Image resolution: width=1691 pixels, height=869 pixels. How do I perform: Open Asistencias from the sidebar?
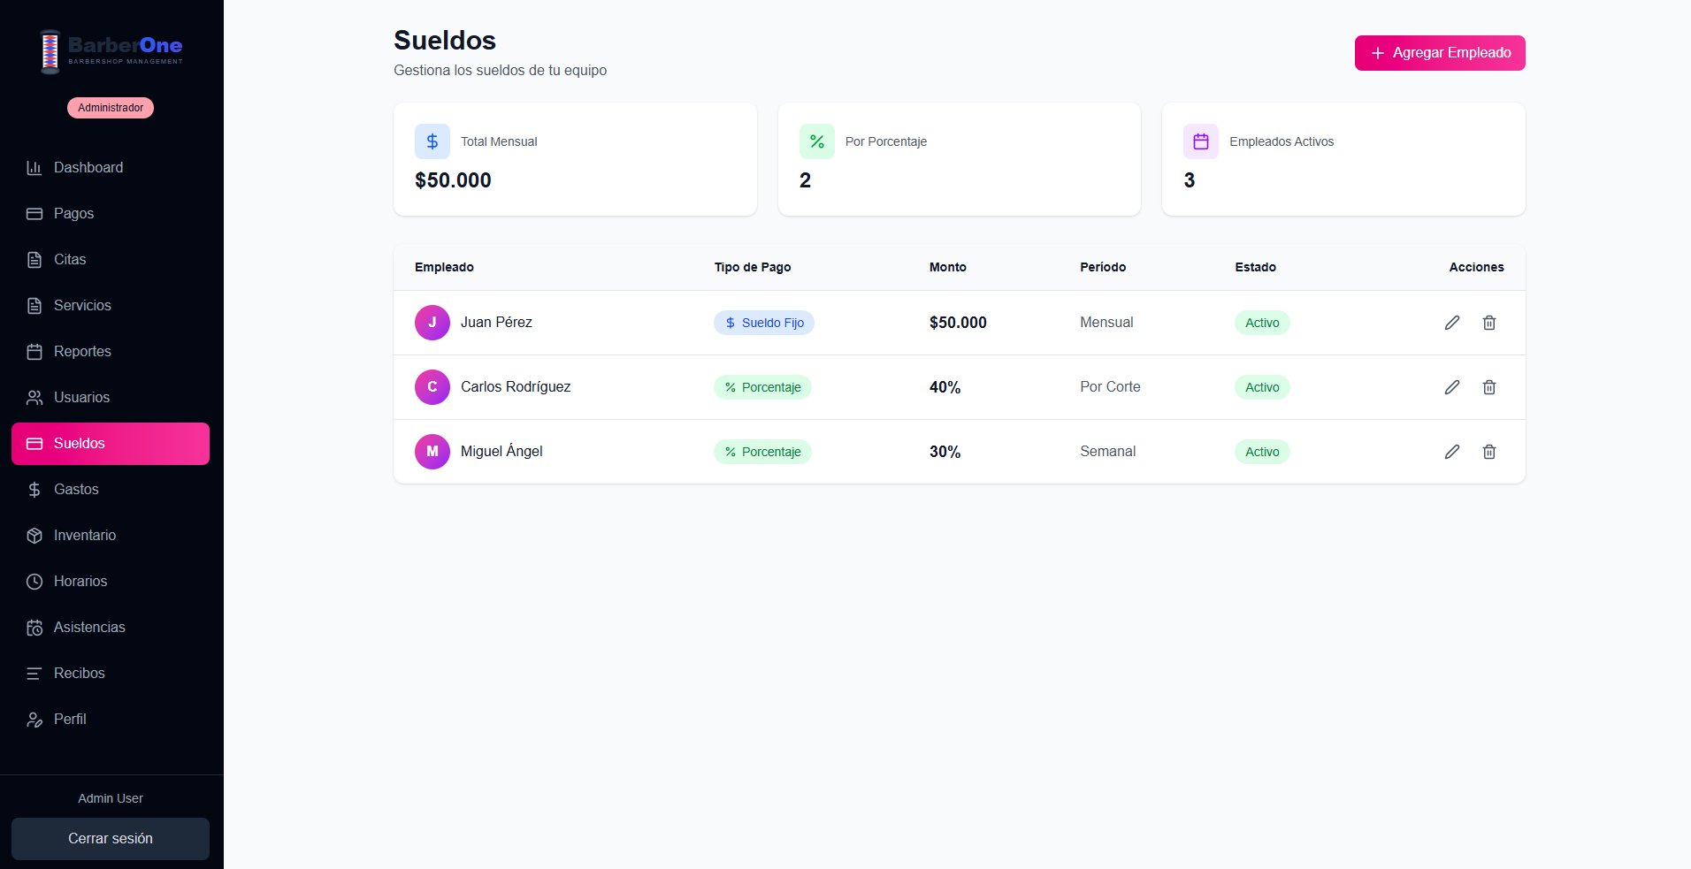click(x=89, y=628)
